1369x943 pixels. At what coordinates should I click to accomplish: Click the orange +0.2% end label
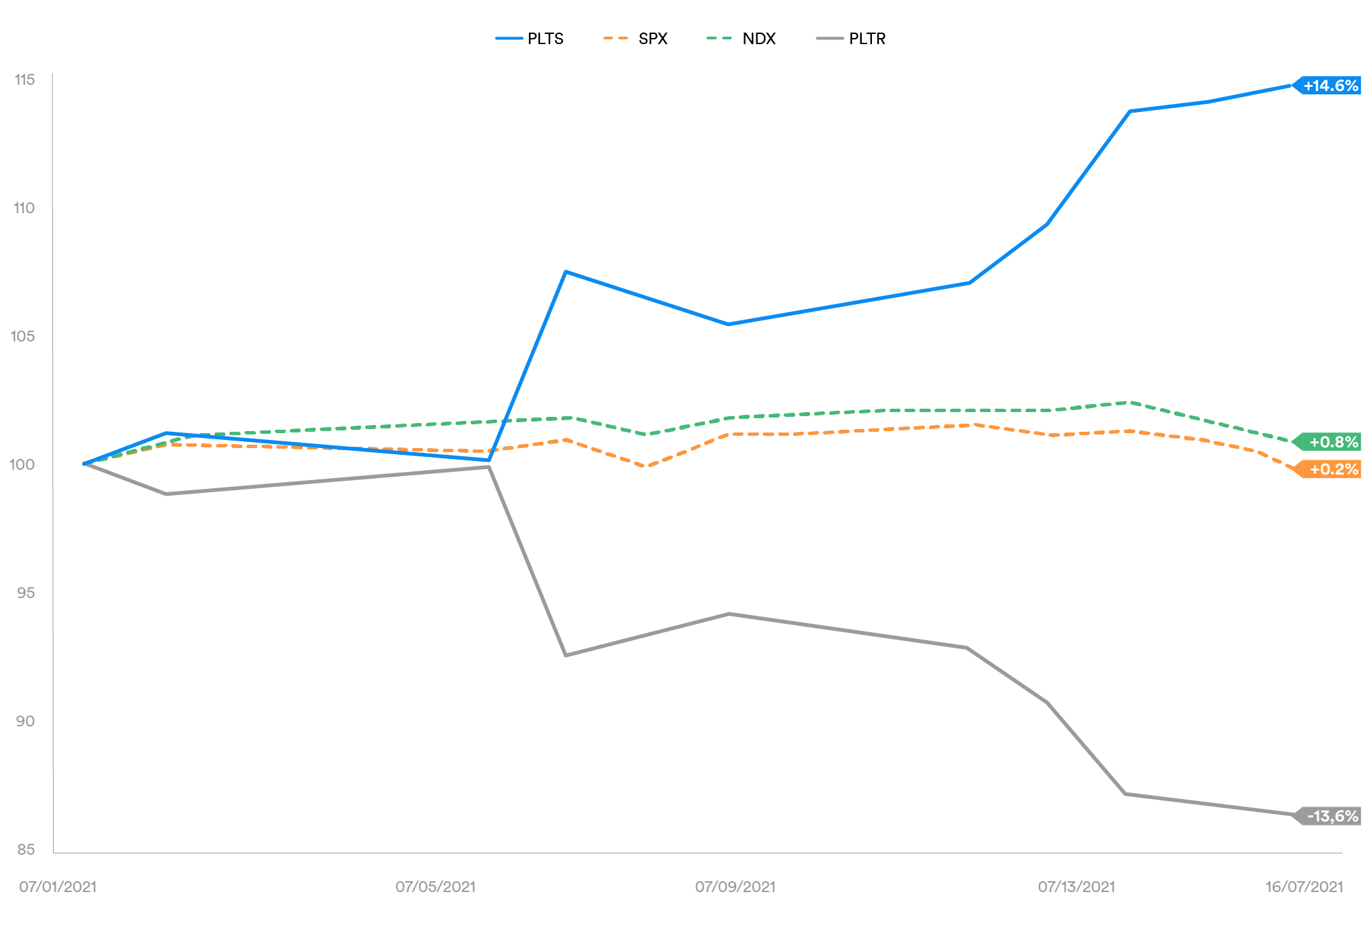pos(1332,469)
